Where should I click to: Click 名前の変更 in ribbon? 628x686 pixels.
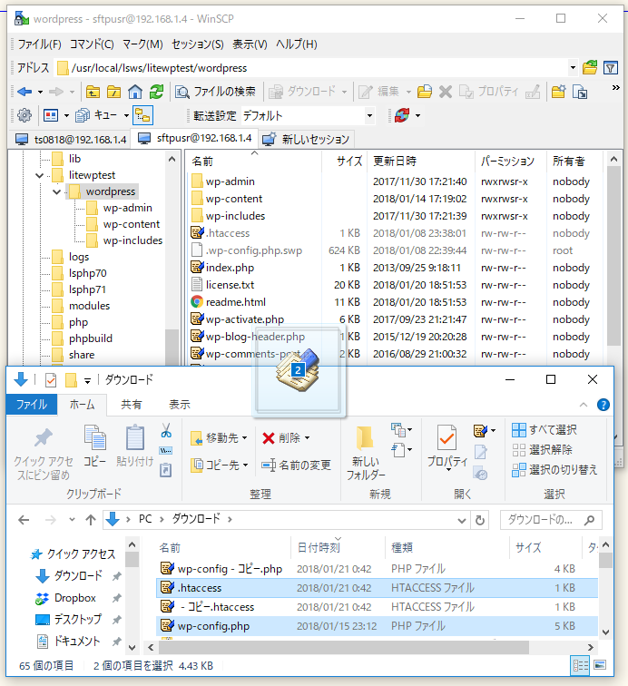pyautogui.click(x=296, y=465)
